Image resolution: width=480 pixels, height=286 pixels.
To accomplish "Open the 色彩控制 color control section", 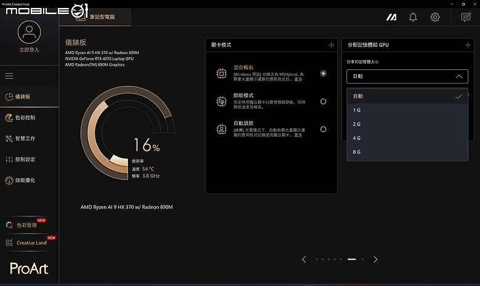I will click(x=30, y=117).
